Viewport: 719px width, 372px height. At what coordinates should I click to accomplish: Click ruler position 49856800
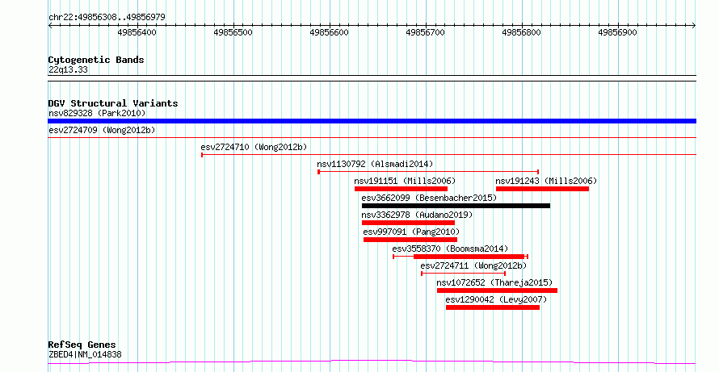click(x=522, y=32)
